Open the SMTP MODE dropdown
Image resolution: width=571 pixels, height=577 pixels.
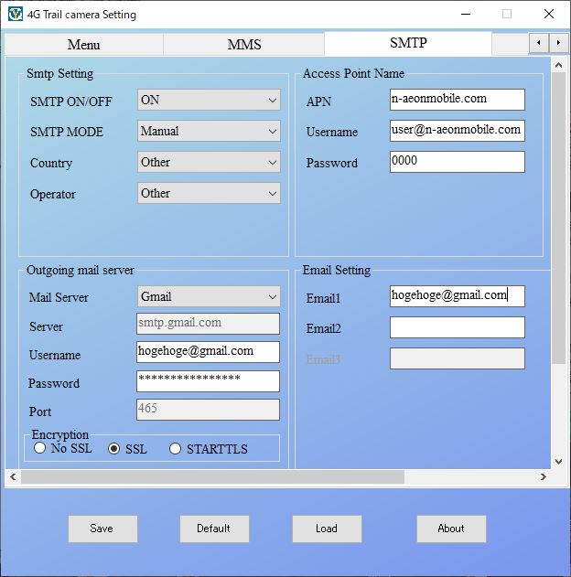209,131
